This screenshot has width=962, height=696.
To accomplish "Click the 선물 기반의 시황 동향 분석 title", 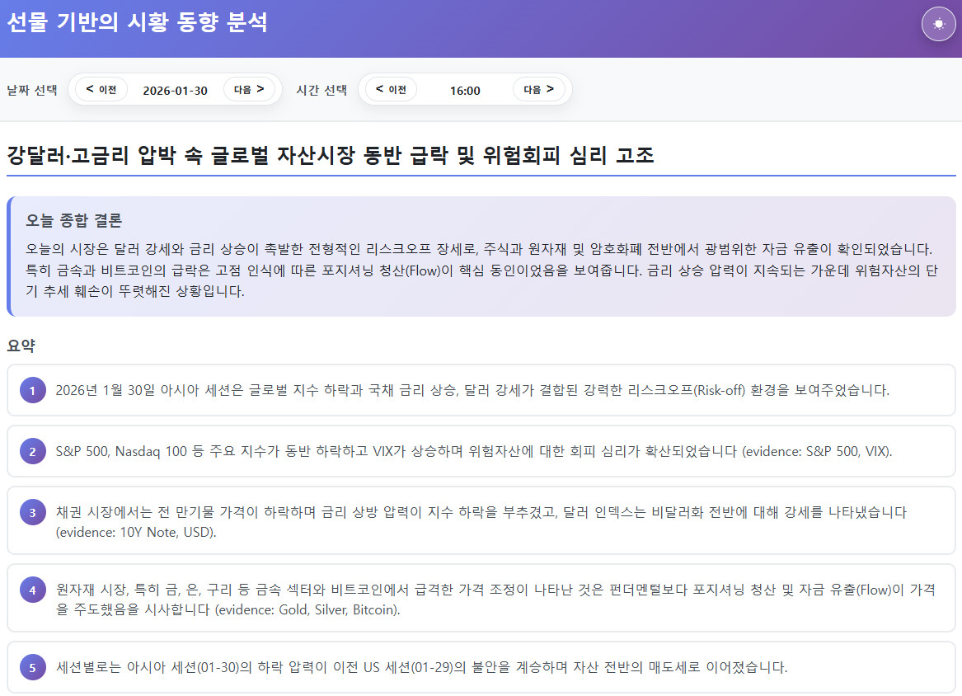I will [137, 23].
